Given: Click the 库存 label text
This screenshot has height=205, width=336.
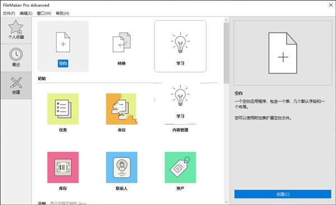Looking at the screenshot, I should (x=63, y=188).
